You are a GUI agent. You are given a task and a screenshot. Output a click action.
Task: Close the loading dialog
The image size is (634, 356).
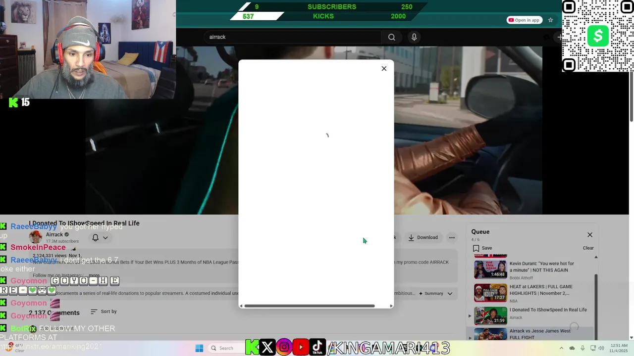(384, 69)
